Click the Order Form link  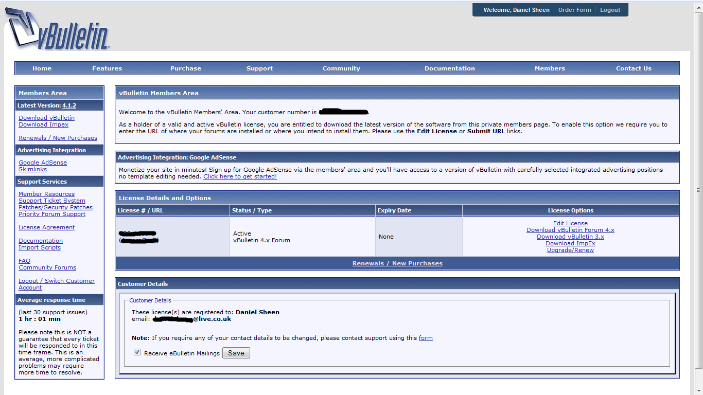pos(574,10)
